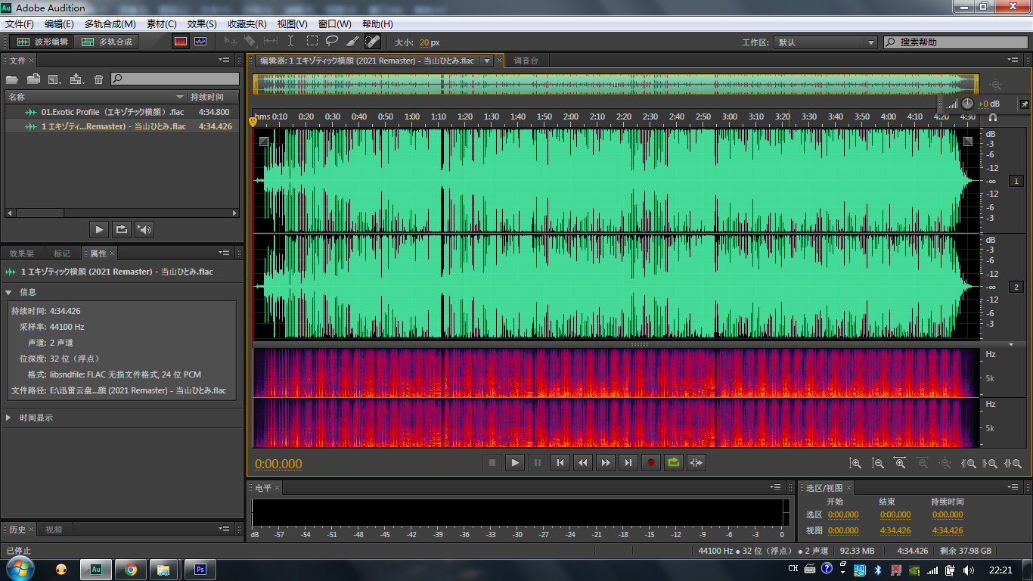The width and height of the screenshot is (1033, 581).
Task: Open Properties panel options menu
Action: (225, 253)
